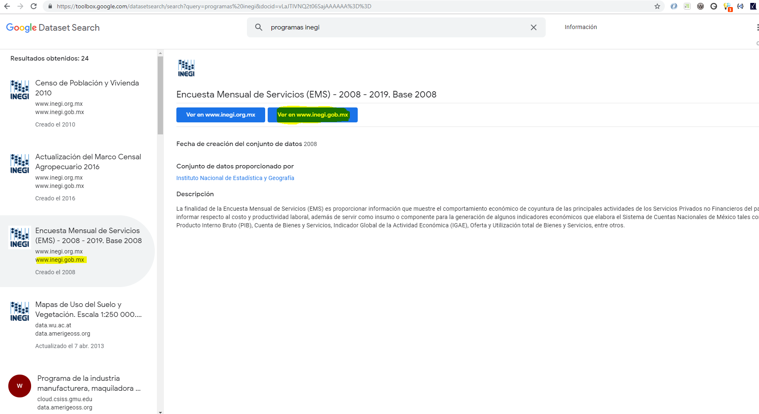Click highlighted www.inegi.gob.mx under EMS result
The height and width of the screenshot is (414, 759).
pos(60,260)
